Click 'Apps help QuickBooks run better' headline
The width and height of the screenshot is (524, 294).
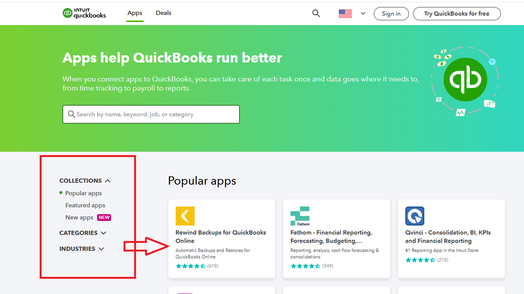click(x=172, y=58)
